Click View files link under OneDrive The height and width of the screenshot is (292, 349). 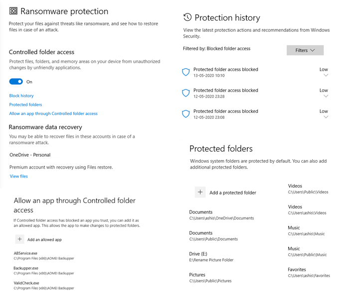click(18, 176)
